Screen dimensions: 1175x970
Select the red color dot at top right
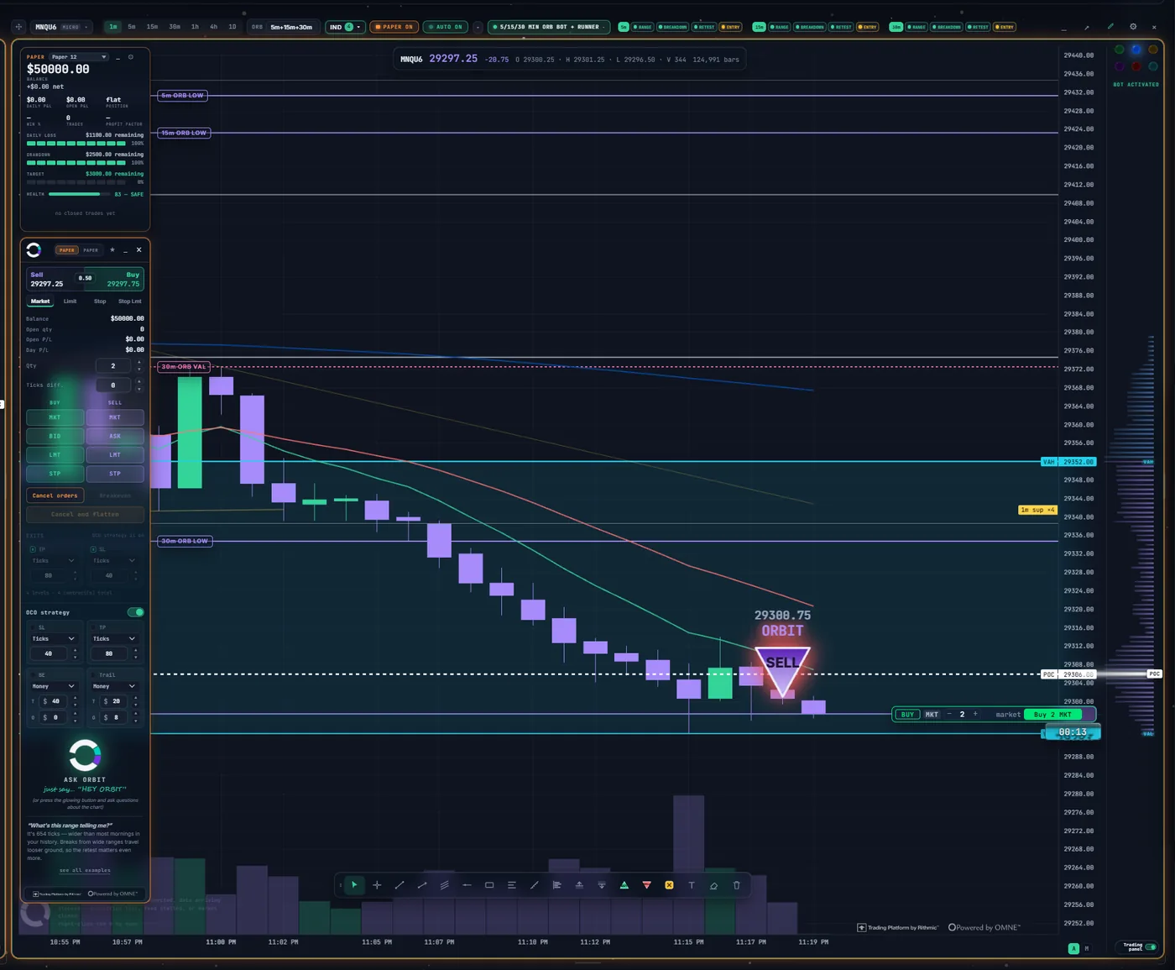pyautogui.click(x=1136, y=66)
